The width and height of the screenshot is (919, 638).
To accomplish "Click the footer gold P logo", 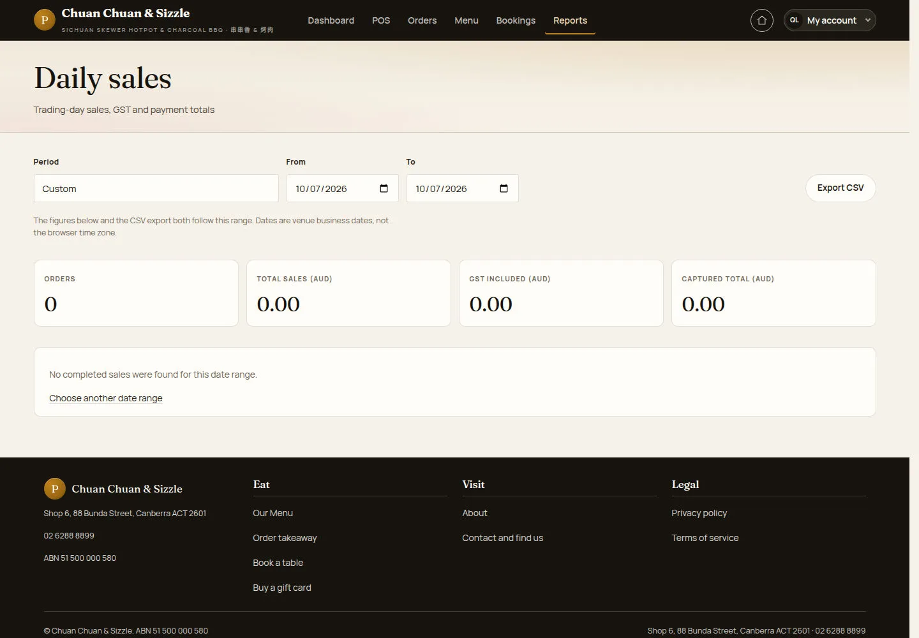I will 54,489.
